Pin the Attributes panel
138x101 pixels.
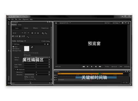click(48, 22)
